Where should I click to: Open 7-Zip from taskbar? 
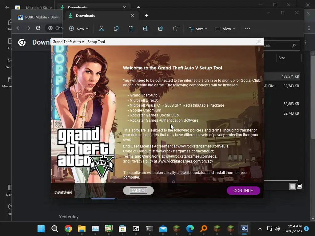(x=136, y=229)
